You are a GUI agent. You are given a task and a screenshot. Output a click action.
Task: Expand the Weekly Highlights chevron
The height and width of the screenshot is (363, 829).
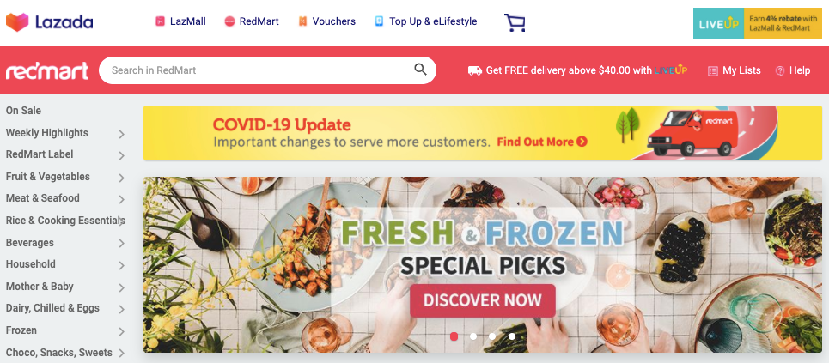click(122, 134)
